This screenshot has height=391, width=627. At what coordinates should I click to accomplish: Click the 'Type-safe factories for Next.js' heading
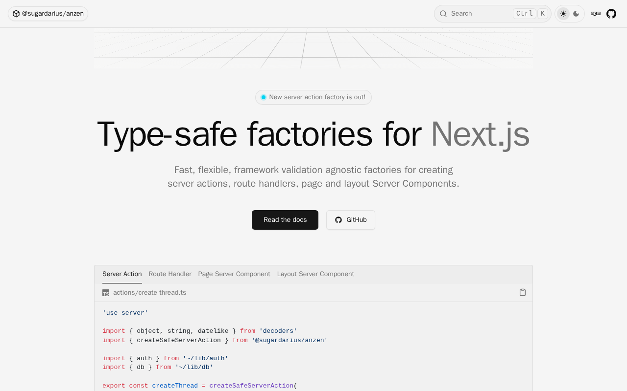313,134
